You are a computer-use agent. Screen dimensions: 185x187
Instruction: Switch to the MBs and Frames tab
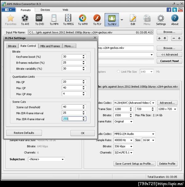[x=50, y=46]
